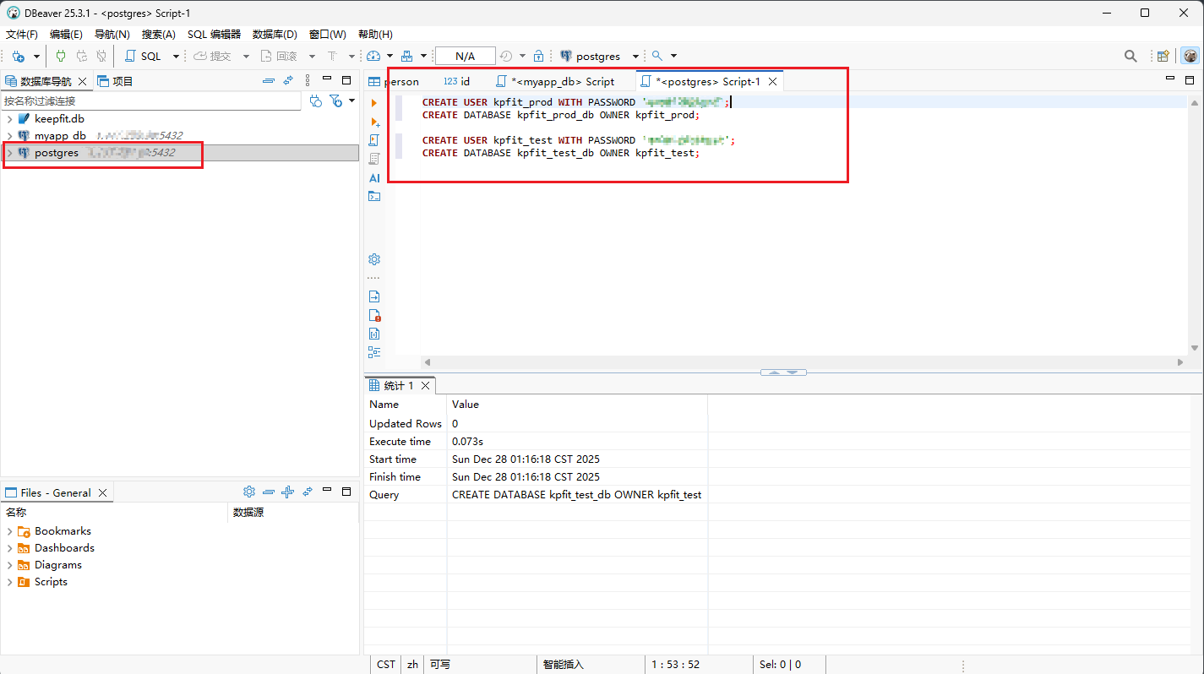Click the Files panel gear configure icon
The width and height of the screenshot is (1204, 674).
tap(248, 492)
